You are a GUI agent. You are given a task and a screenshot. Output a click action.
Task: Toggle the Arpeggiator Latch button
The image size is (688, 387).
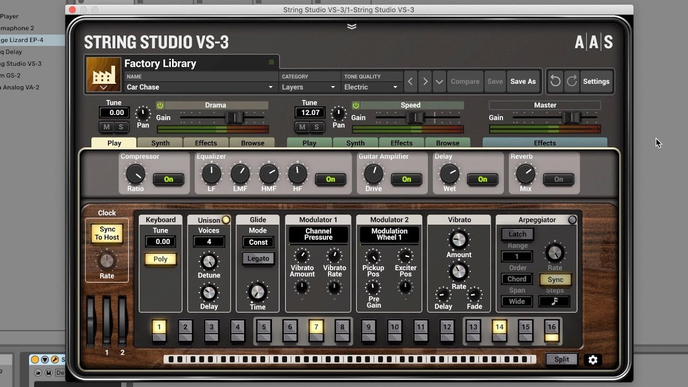pos(518,234)
